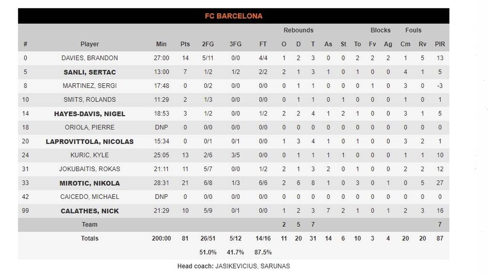
Task: Select SMITS, ROLANDS player link
Action: point(90,100)
